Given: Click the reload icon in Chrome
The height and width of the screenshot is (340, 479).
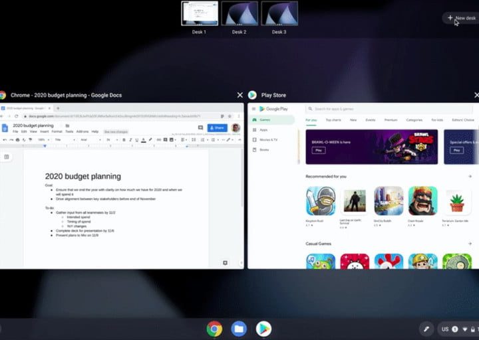Looking at the screenshot, I should coord(17,116).
